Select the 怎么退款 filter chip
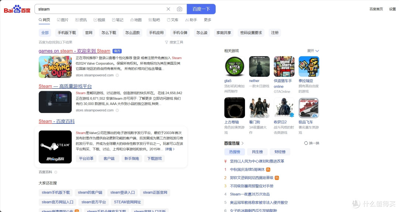 133,33
